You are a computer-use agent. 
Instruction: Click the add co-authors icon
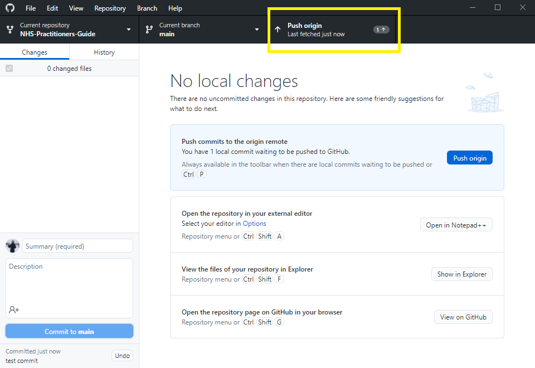pos(14,309)
